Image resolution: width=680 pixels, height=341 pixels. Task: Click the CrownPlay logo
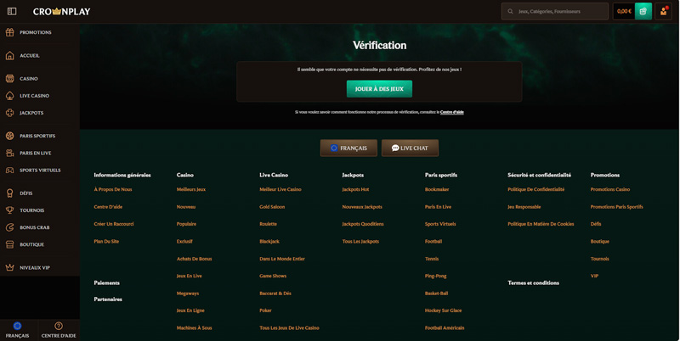click(x=61, y=12)
